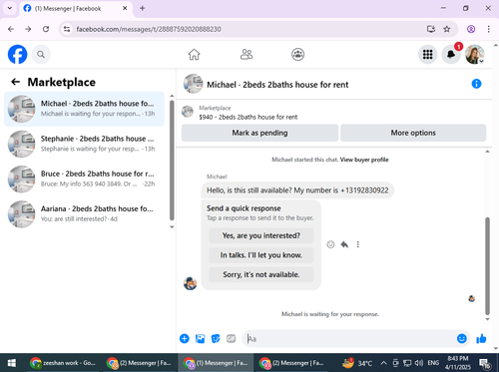The image size is (499, 372).
Task: Open weather widget showing 34°C
Action: point(357,363)
